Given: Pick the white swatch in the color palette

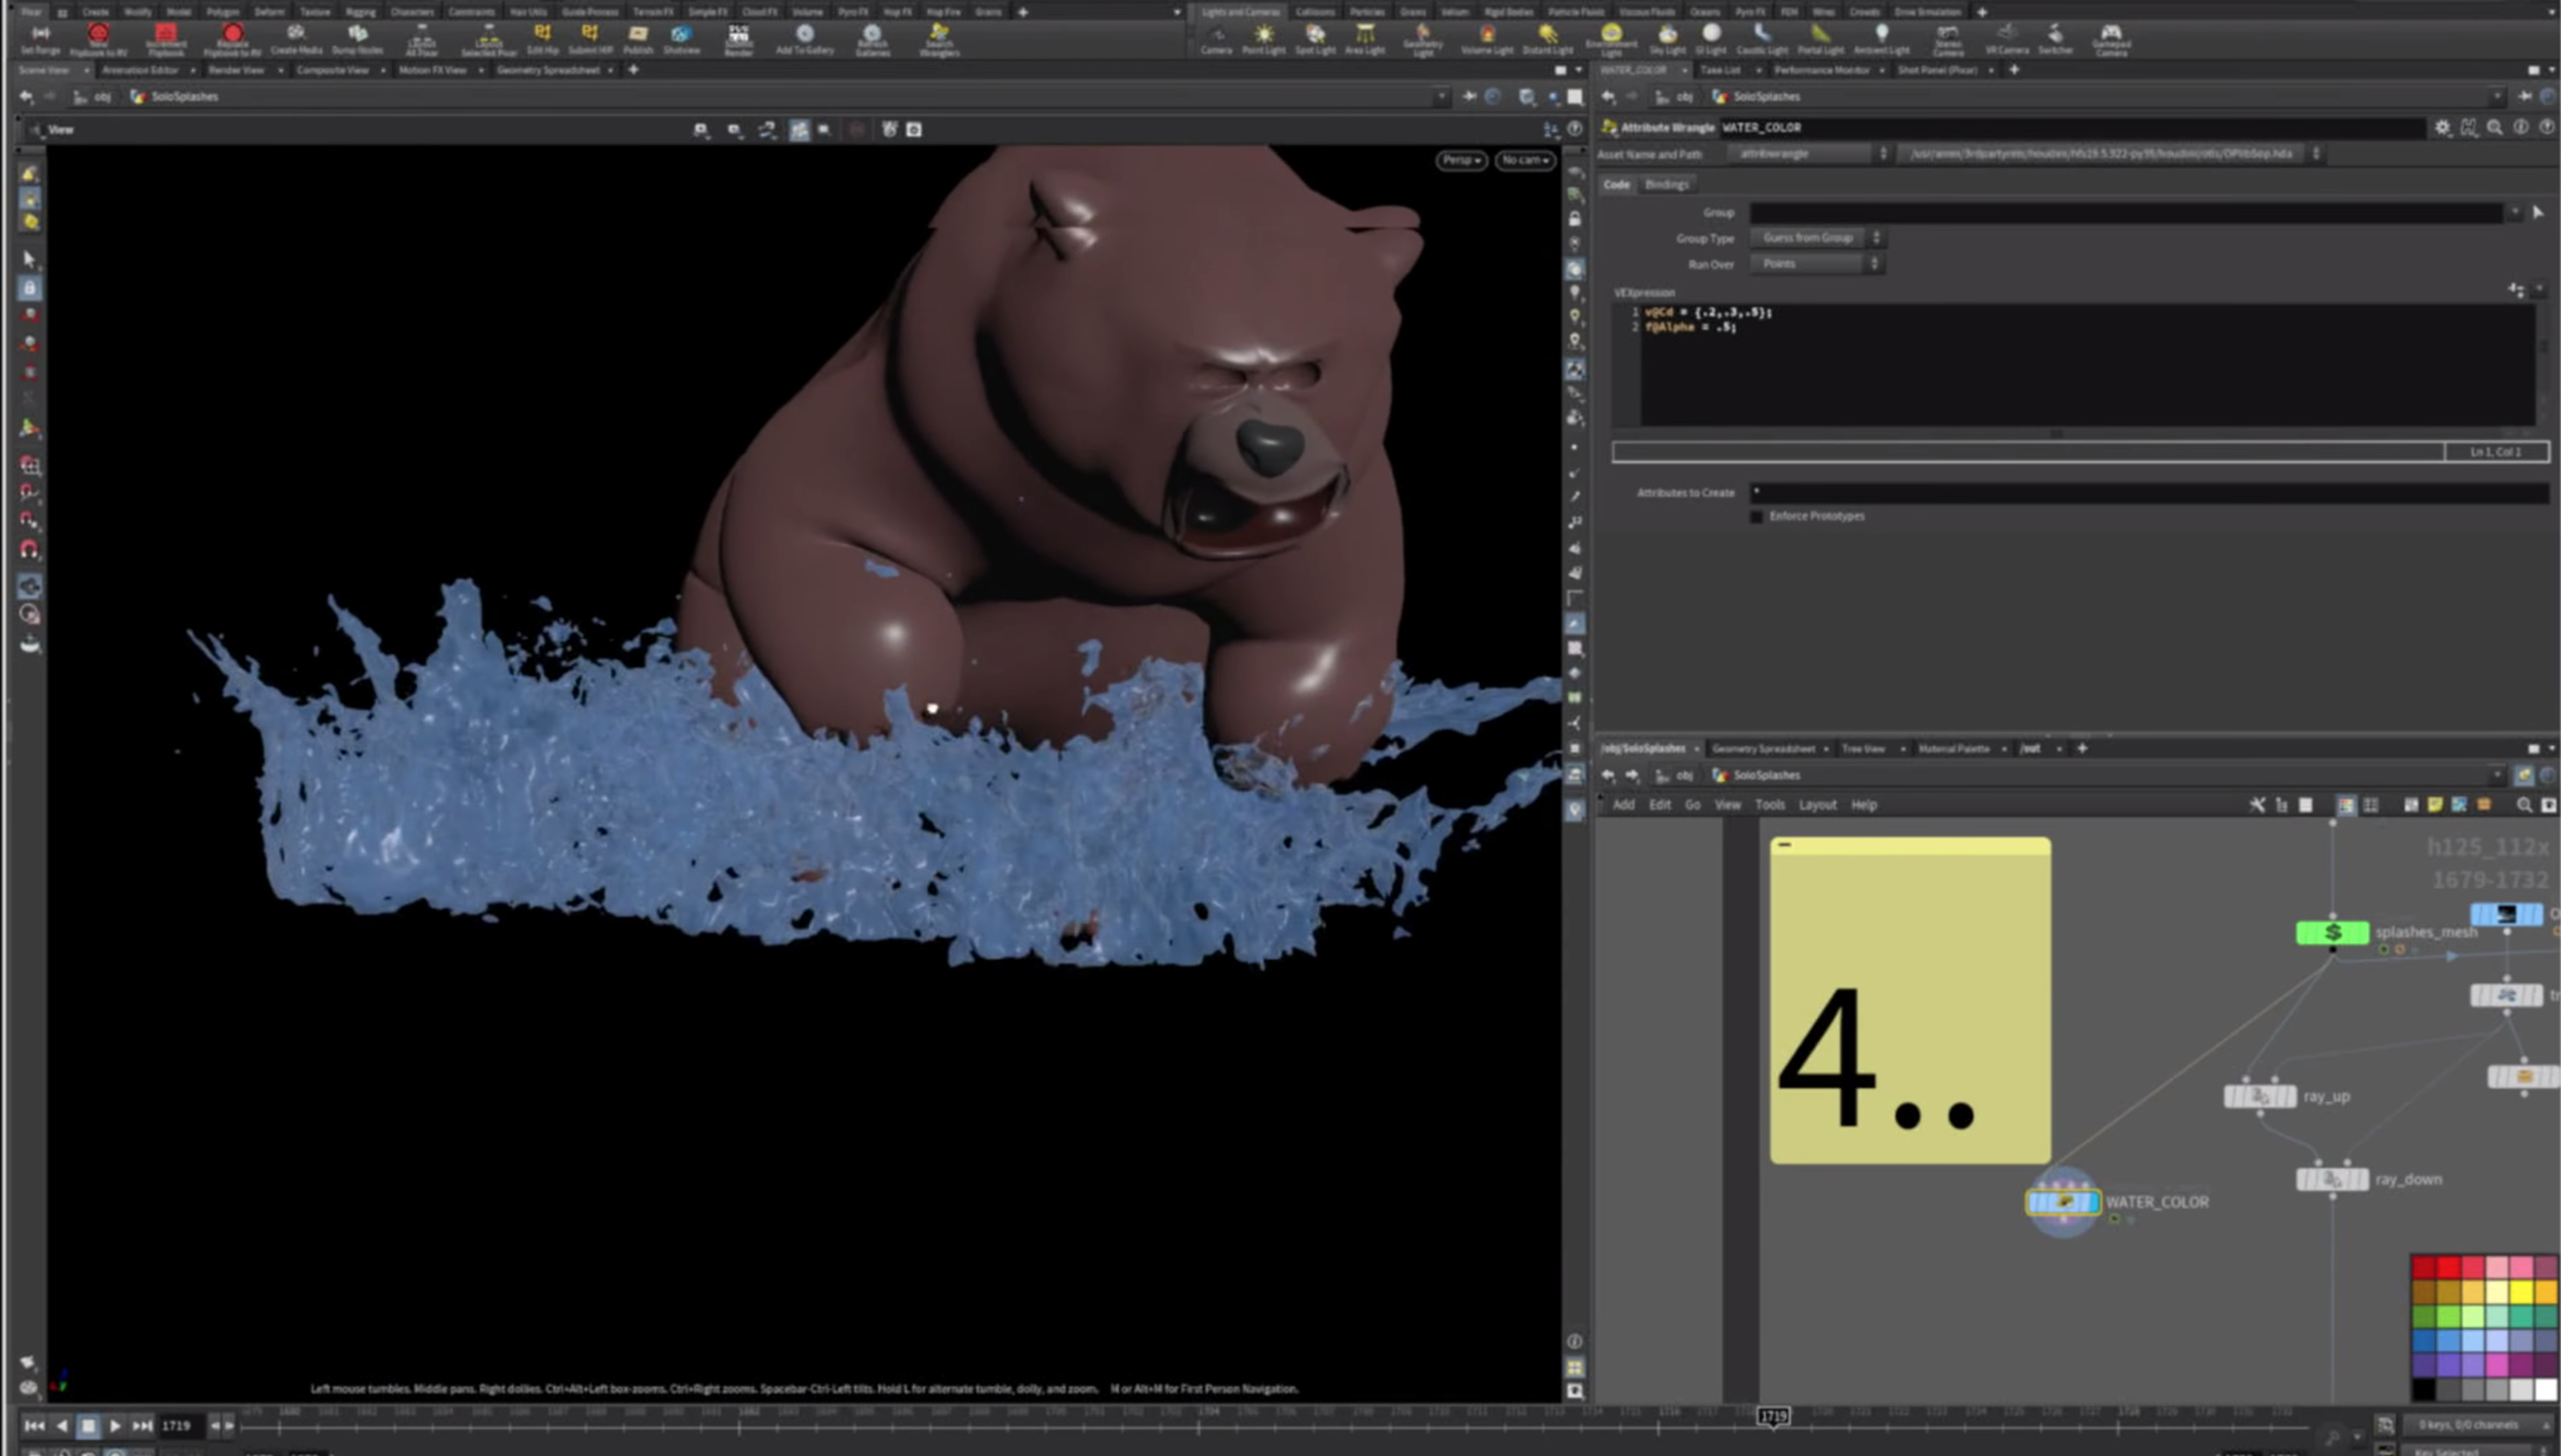Looking at the screenshot, I should pyautogui.click(x=2545, y=1389).
